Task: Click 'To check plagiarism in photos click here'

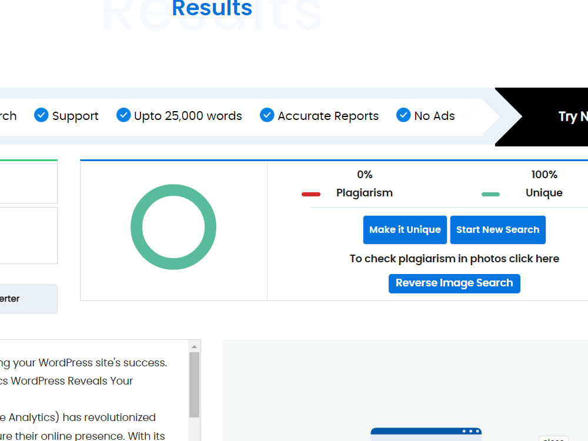Action: pyautogui.click(x=454, y=259)
